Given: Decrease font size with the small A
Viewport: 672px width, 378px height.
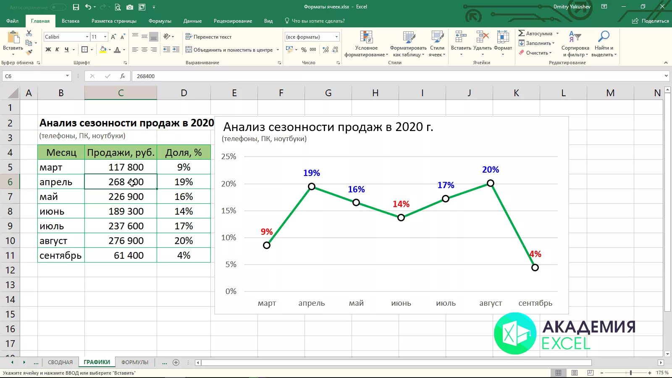Looking at the screenshot, I should click(122, 37).
